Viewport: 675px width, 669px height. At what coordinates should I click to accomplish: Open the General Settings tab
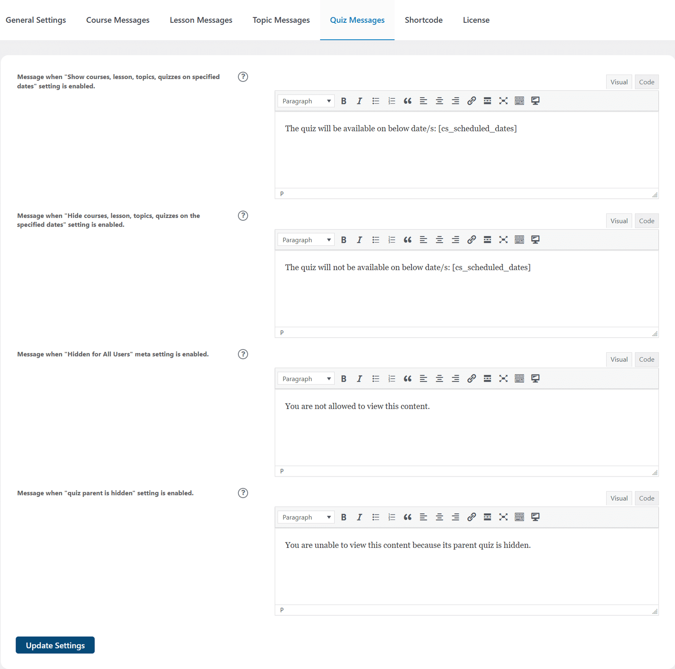coord(36,20)
